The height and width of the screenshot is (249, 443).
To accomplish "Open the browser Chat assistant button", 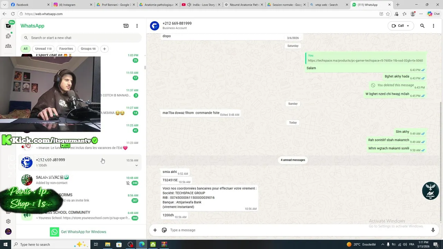I will [x=434, y=14].
